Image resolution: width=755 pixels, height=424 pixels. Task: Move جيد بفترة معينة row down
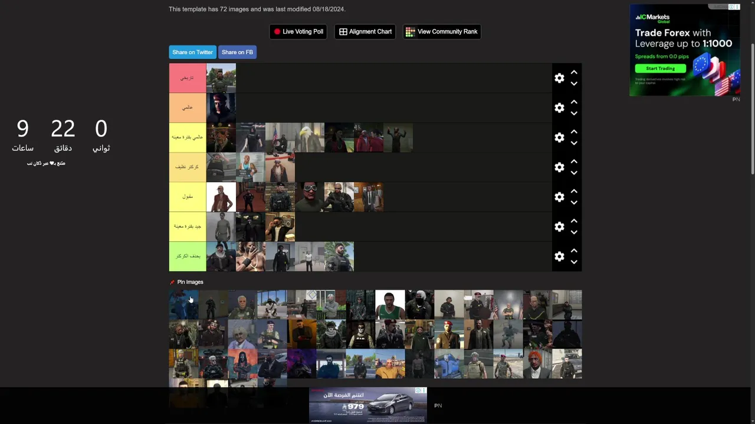574,233
